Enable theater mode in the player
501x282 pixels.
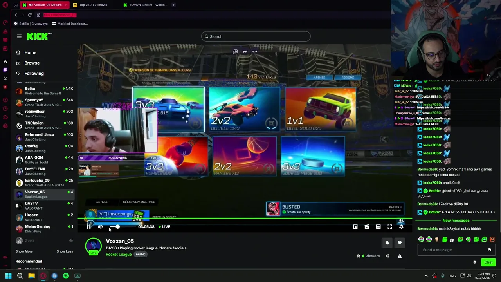click(x=378, y=227)
